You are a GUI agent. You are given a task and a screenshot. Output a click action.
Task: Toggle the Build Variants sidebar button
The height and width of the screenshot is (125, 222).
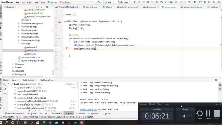point(1,85)
